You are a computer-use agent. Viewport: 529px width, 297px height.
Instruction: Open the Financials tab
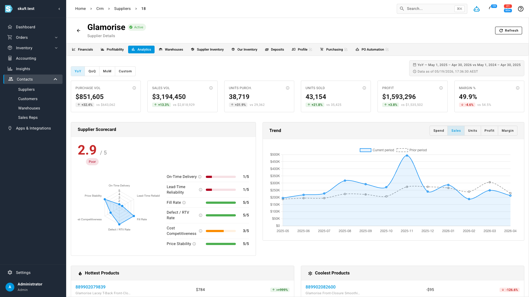coord(82,50)
